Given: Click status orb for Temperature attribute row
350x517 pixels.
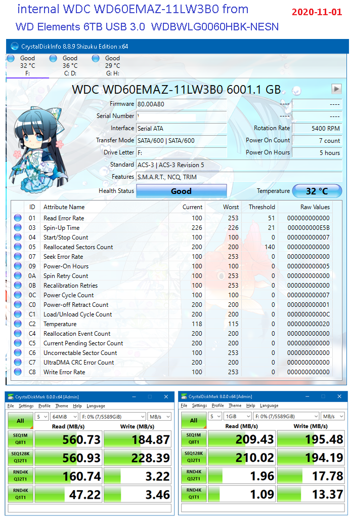Looking at the screenshot, I should [18, 324].
